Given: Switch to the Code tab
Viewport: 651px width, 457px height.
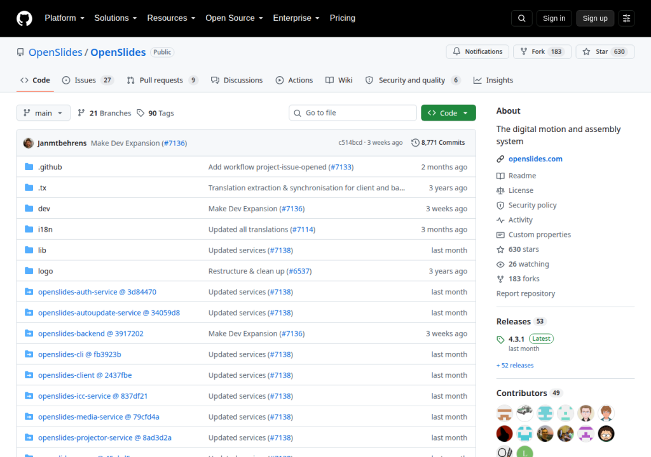Looking at the screenshot, I should pos(35,80).
